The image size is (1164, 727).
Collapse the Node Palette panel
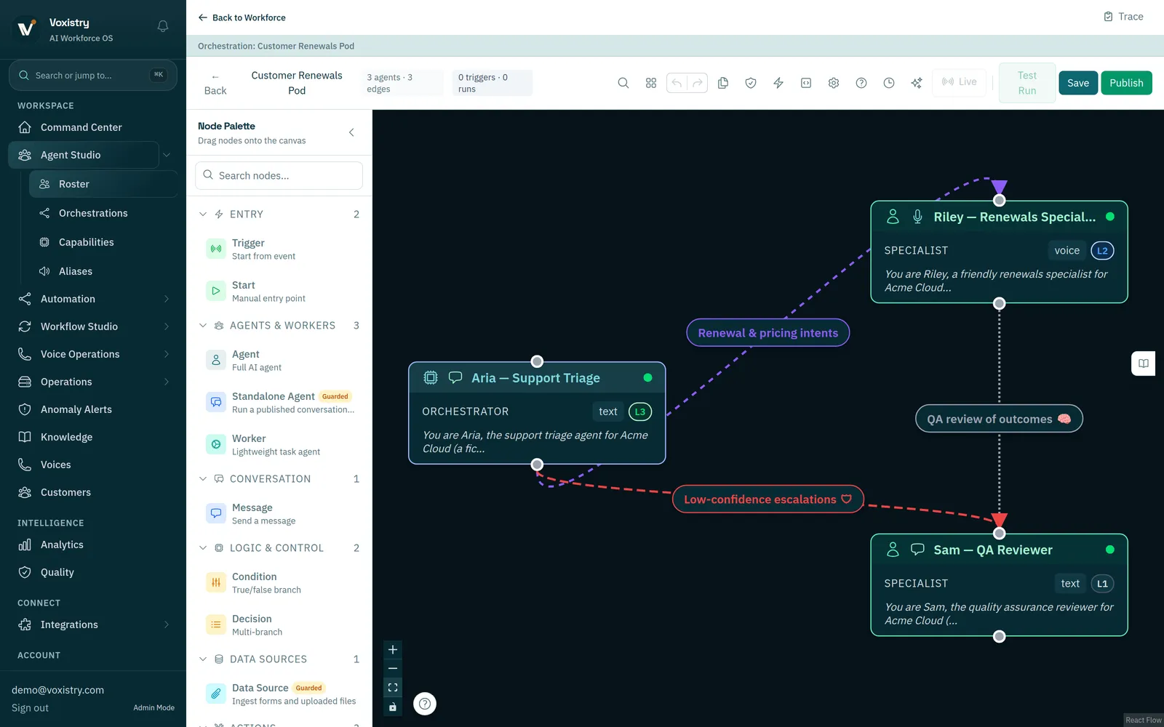(351, 132)
